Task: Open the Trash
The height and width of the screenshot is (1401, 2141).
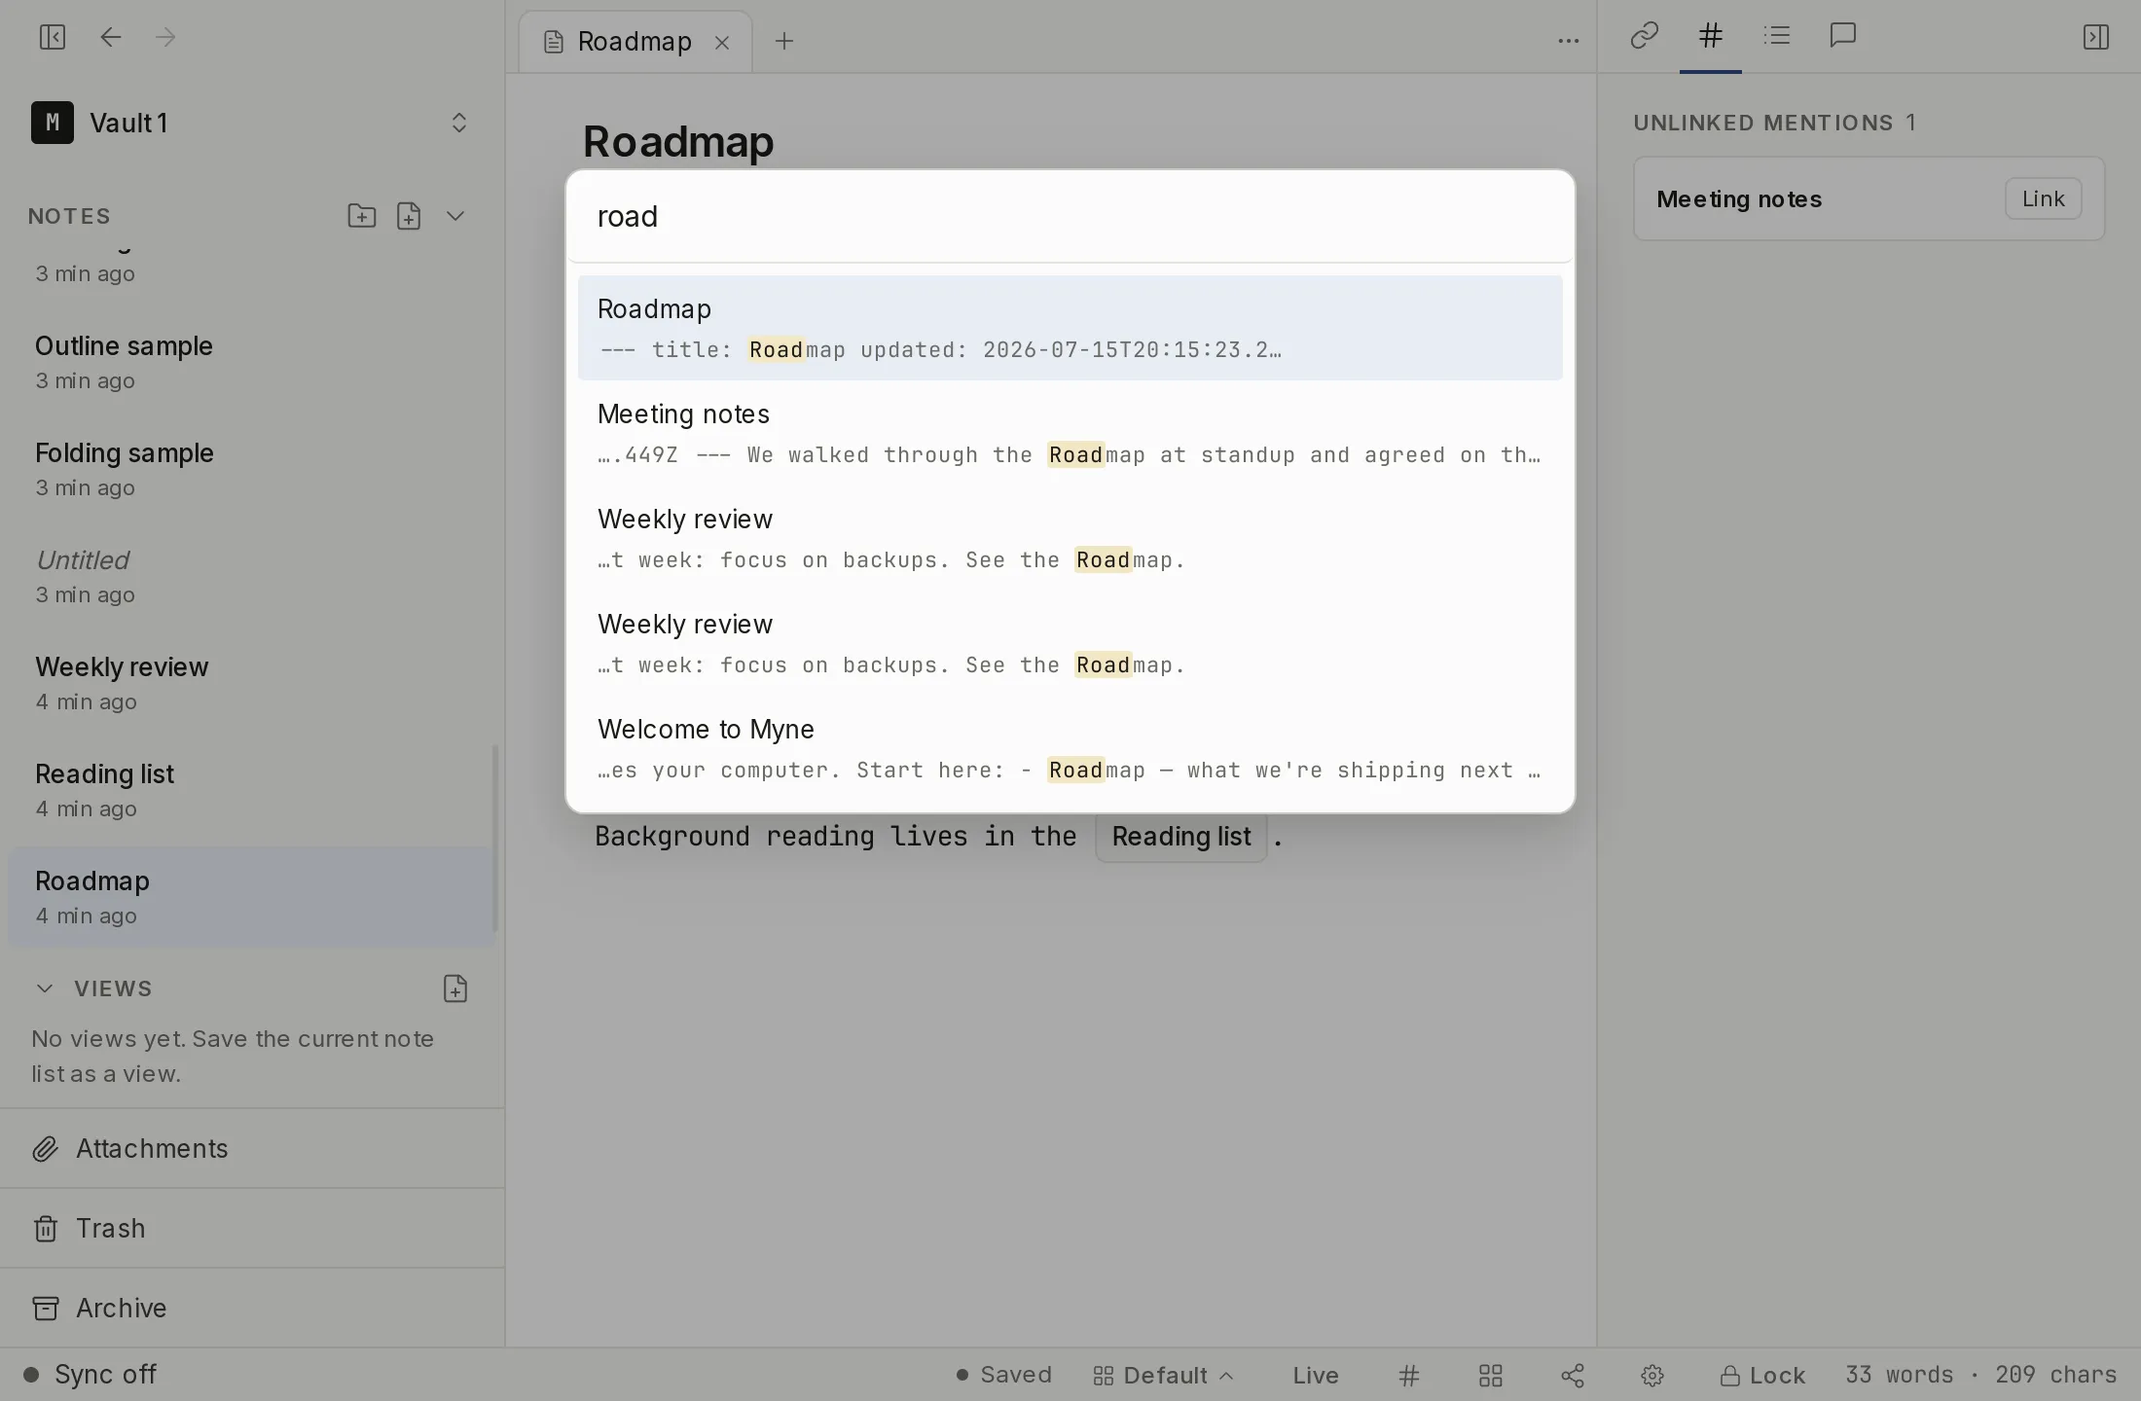Action: point(252,1228)
